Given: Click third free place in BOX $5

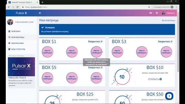Looking at the screenshot, I should 96,78.
